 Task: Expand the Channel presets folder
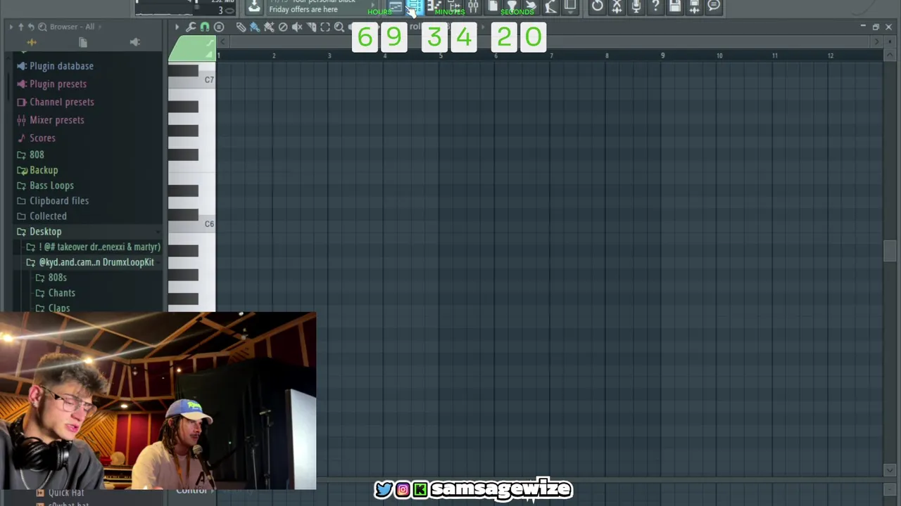[61, 102]
